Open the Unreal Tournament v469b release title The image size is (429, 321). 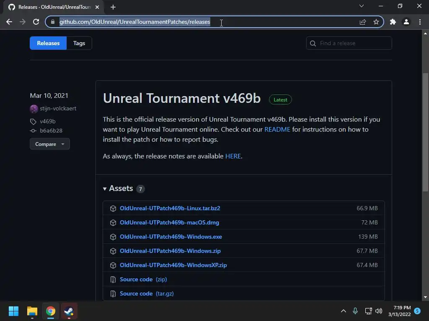pyautogui.click(x=182, y=98)
